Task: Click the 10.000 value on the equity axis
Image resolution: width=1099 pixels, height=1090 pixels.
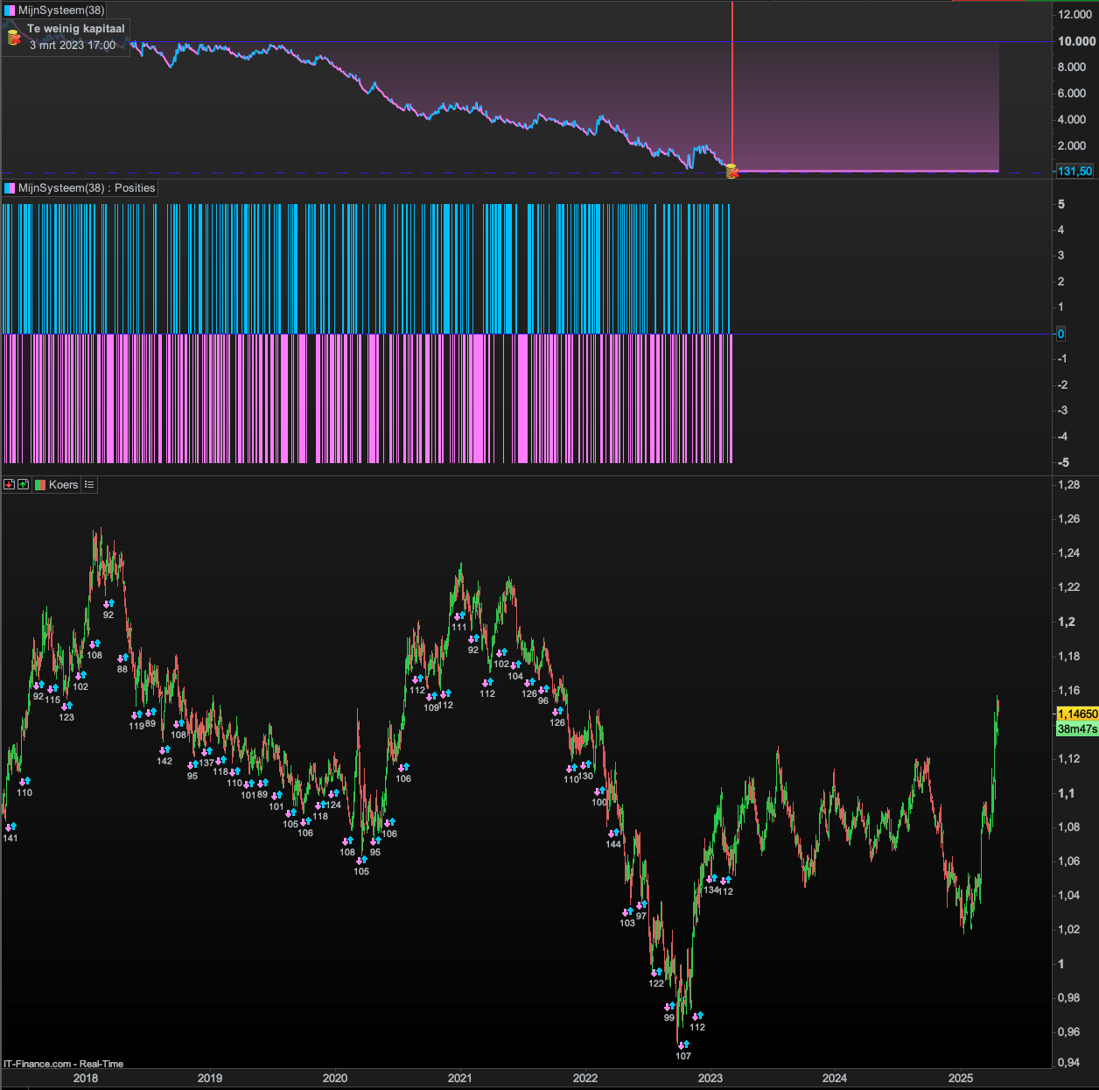Action: tap(1076, 41)
